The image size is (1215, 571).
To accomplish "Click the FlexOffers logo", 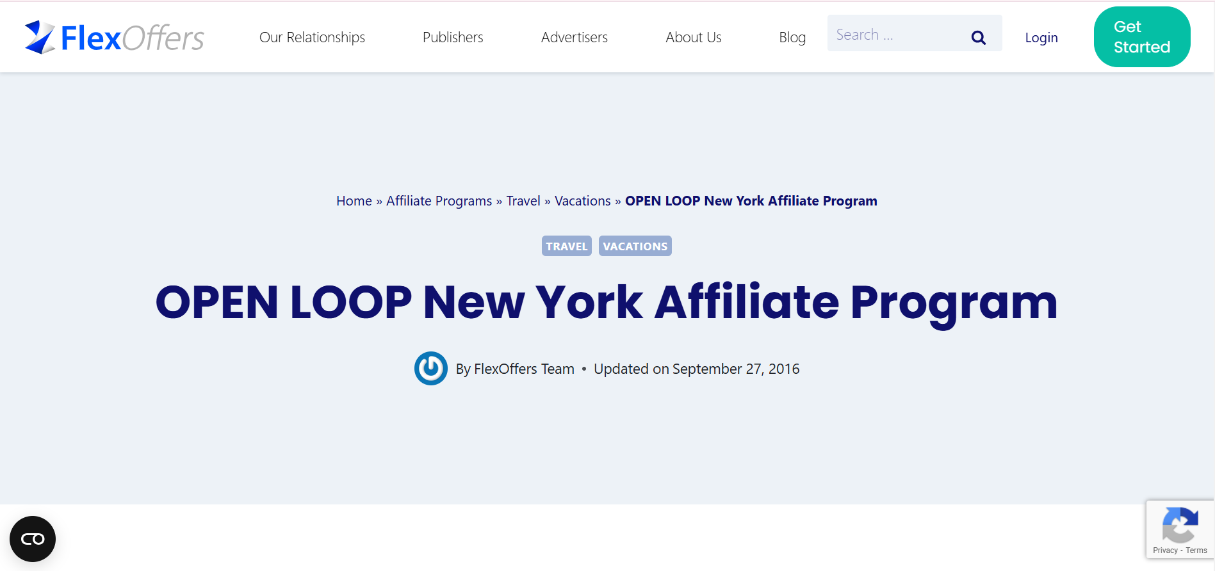I will (114, 37).
